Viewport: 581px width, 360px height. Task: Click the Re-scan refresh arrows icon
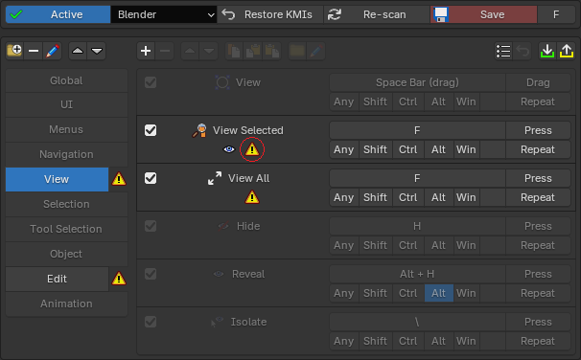pyautogui.click(x=335, y=14)
